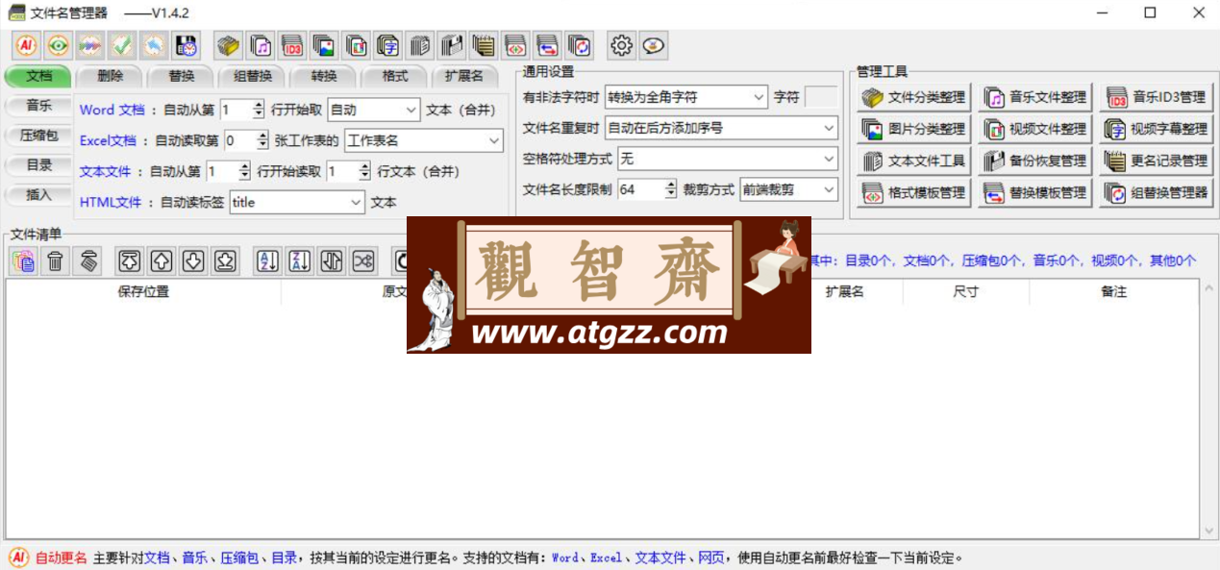Click the labeled 文件分类整理 button
Screen dimensions: 1220x570
pyautogui.click(x=913, y=97)
